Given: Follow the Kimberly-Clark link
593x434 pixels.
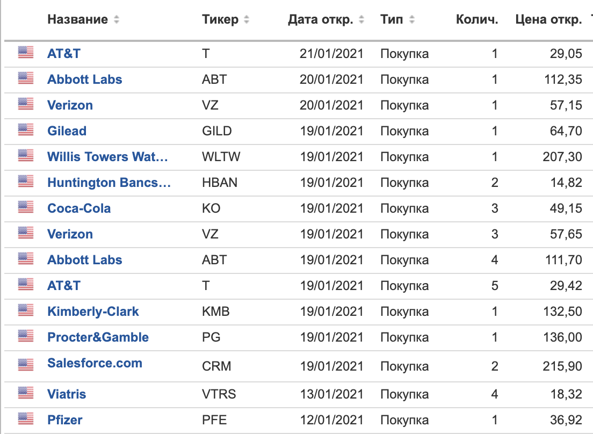Looking at the screenshot, I should (93, 312).
